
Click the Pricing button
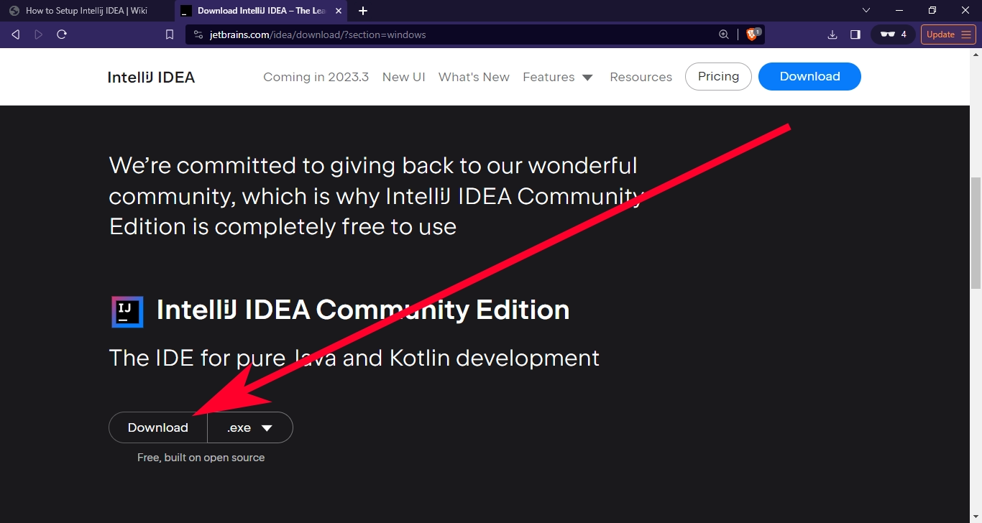point(717,76)
